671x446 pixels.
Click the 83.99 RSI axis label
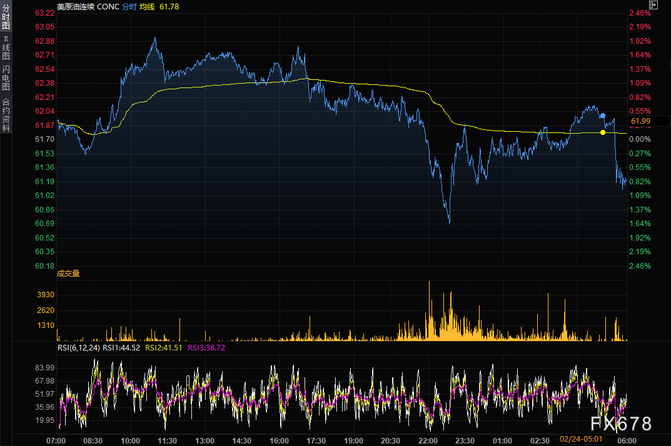coord(45,368)
